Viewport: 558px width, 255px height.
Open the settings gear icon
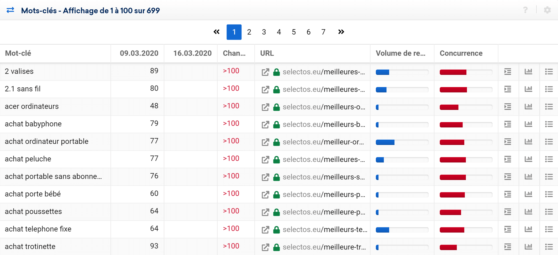pyautogui.click(x=547, y=10)
